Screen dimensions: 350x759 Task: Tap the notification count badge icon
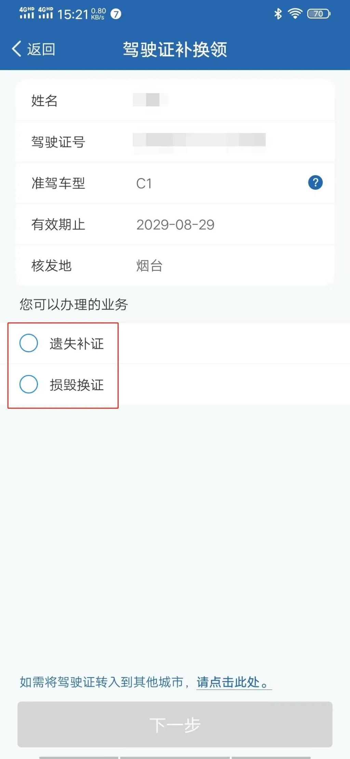click(116, 14)
